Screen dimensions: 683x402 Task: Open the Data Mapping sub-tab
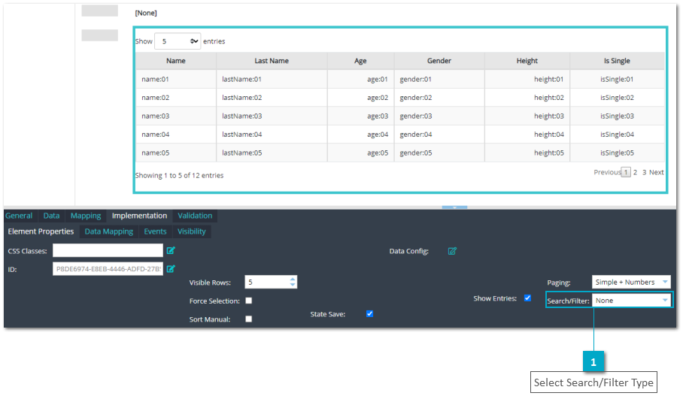109,231
